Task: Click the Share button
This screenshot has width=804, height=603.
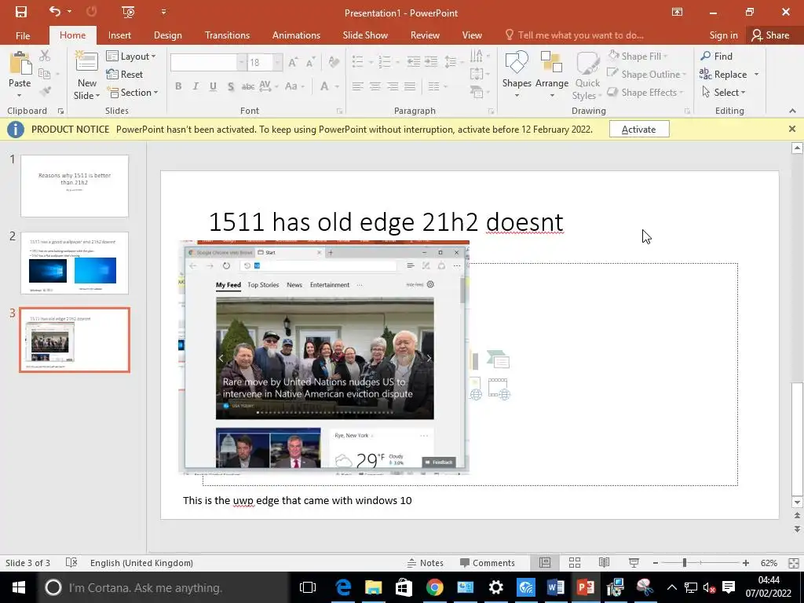Action: [770, 35]
